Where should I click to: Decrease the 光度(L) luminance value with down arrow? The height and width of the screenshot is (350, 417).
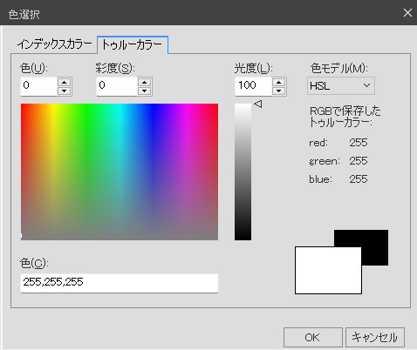click(278, 91)
